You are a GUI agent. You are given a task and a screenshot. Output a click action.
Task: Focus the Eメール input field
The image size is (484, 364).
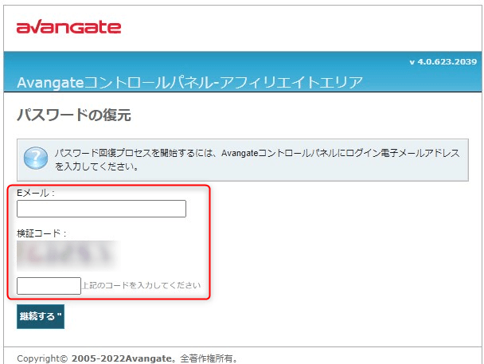tap(101, 209)
